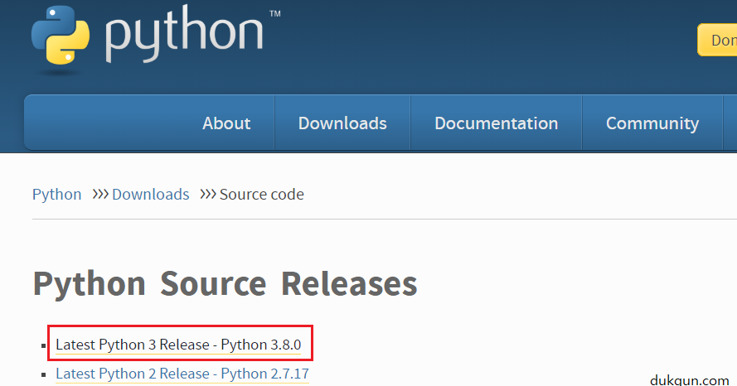Viewport: 737px width, 386px height.
Task: Click the bullet beside the Python 3 release
Action: click(x=45, y=345)
